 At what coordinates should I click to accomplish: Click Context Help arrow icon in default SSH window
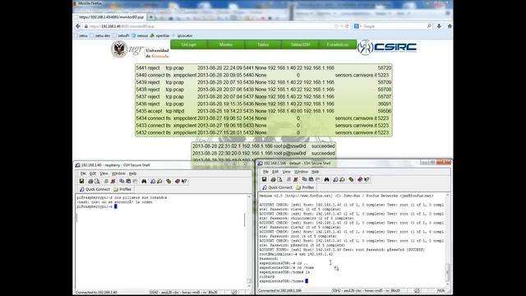(x=367, y=179)
